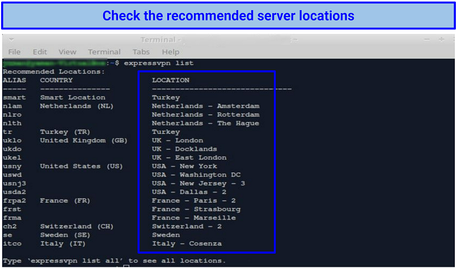Click the 'uswd' alias
The height and width of the screenshot is (269, 457).
pyautogui.click(x=12, y=174)
